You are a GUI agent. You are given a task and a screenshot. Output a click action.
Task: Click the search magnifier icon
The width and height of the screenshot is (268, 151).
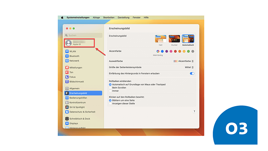click(66, 35)
